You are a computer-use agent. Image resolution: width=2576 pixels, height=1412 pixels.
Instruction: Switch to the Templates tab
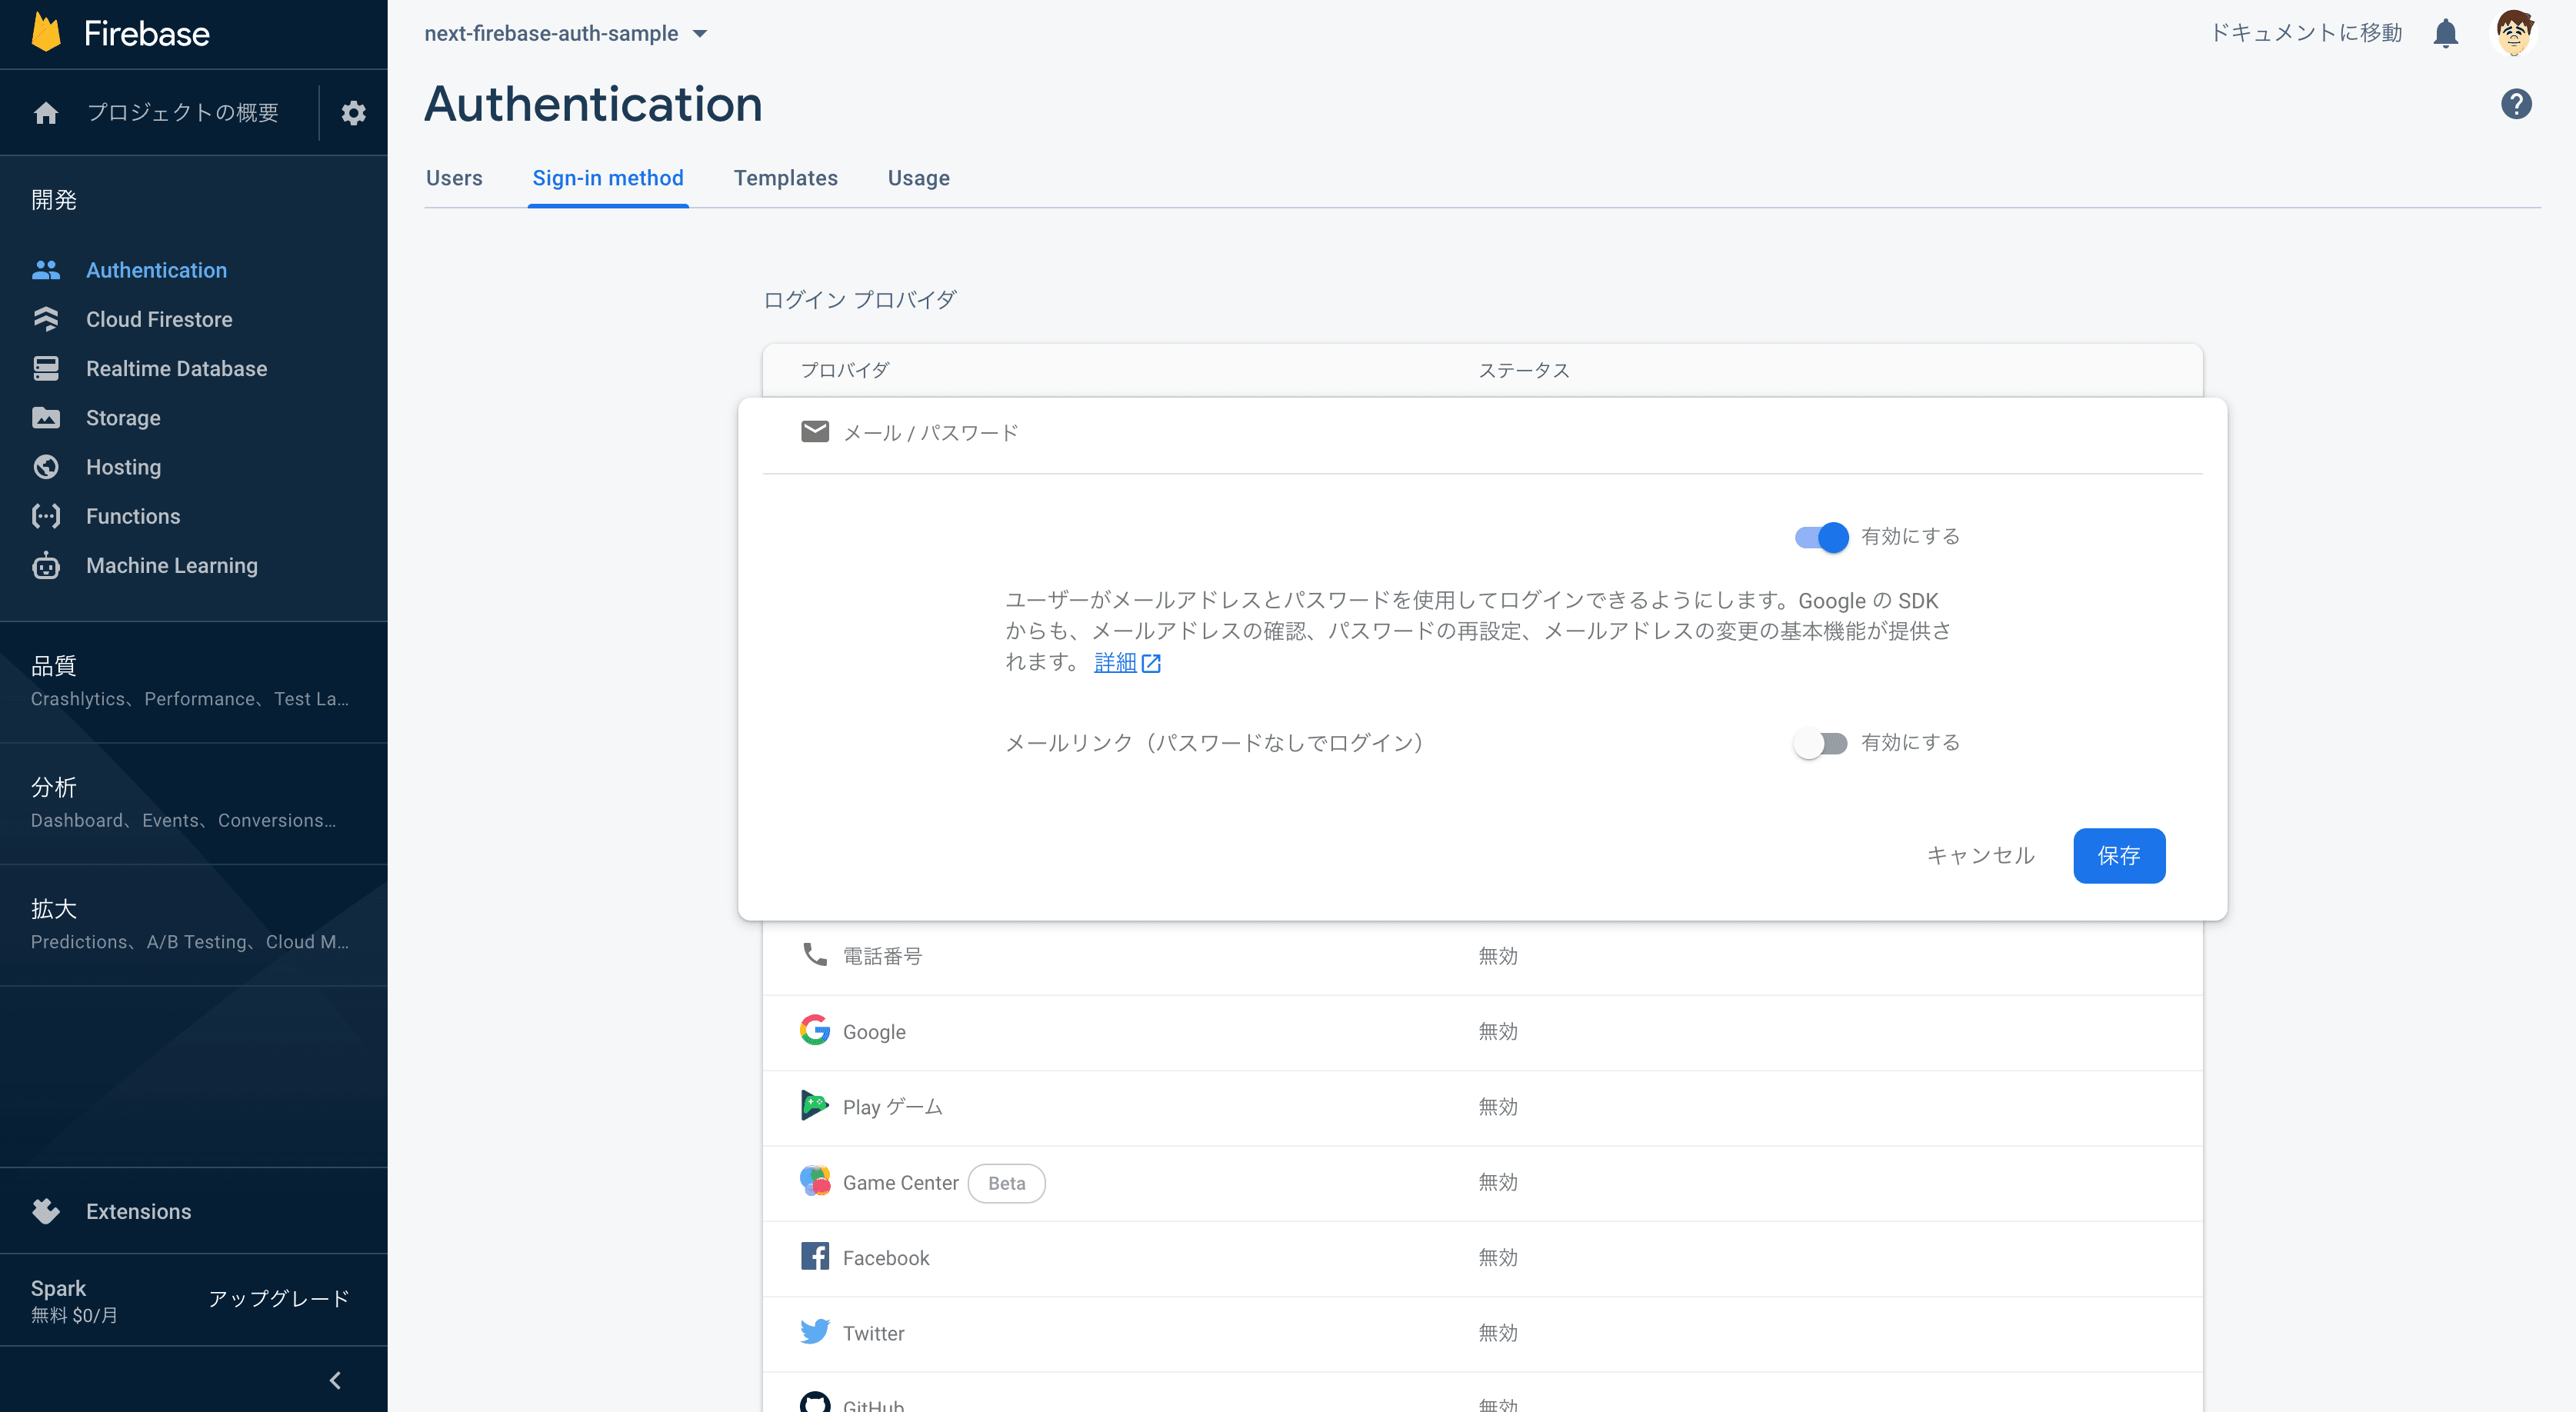point(785,178)
